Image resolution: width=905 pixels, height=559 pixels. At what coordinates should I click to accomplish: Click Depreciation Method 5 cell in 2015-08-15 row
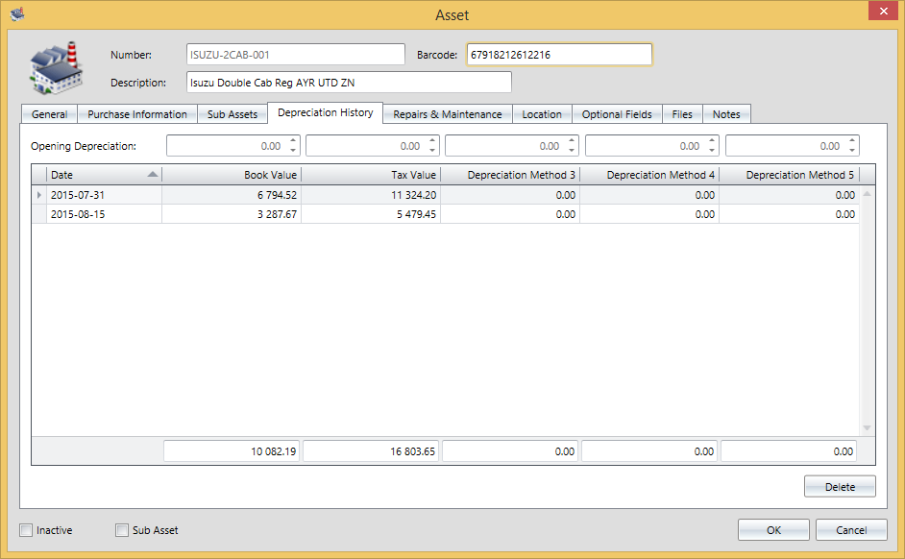point(790,214)
